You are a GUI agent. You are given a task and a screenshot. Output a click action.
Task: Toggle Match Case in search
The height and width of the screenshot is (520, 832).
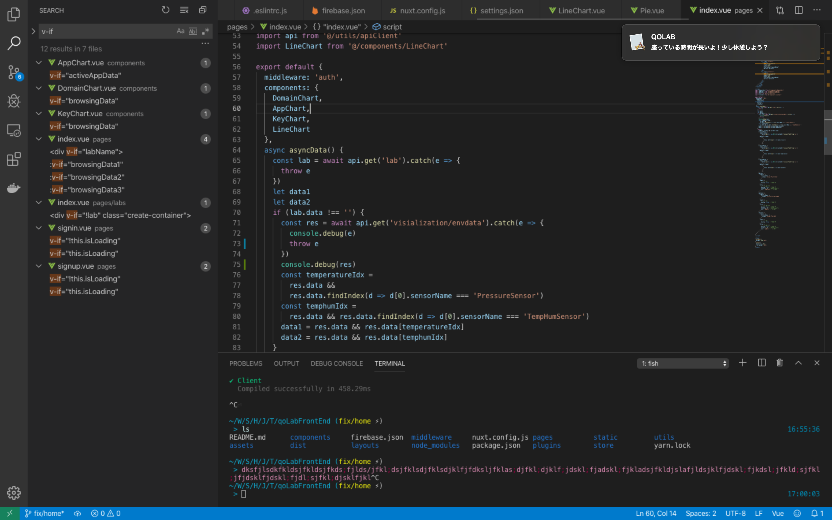(180, 31)
